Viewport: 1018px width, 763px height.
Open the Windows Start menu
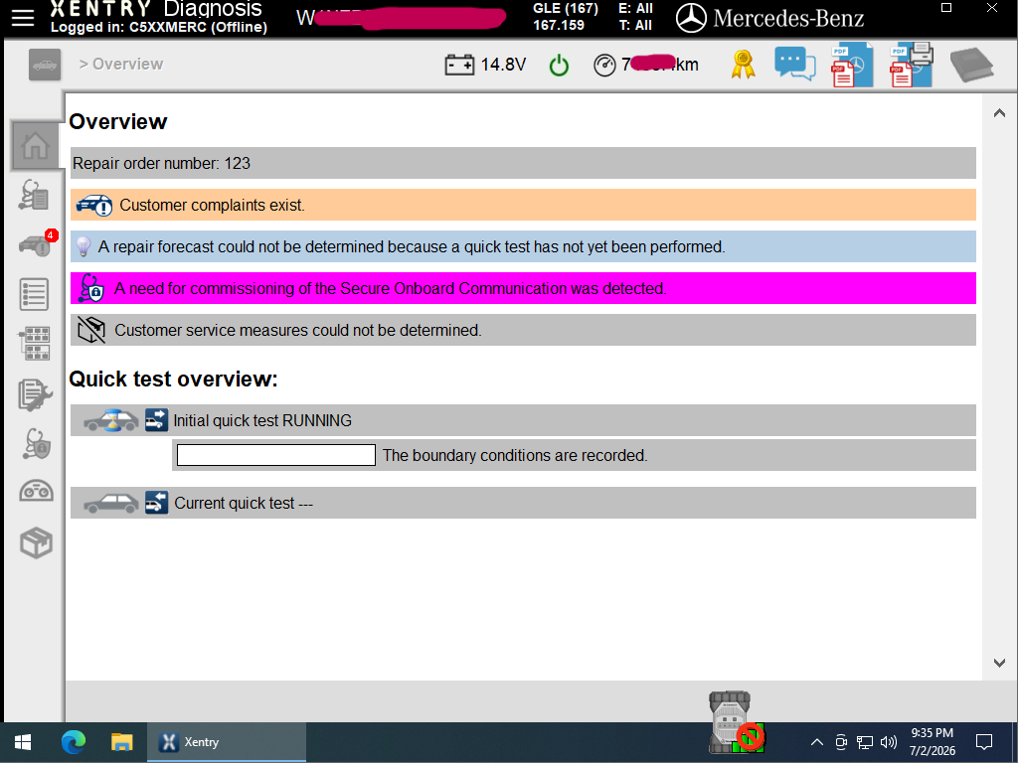(23, 742)
